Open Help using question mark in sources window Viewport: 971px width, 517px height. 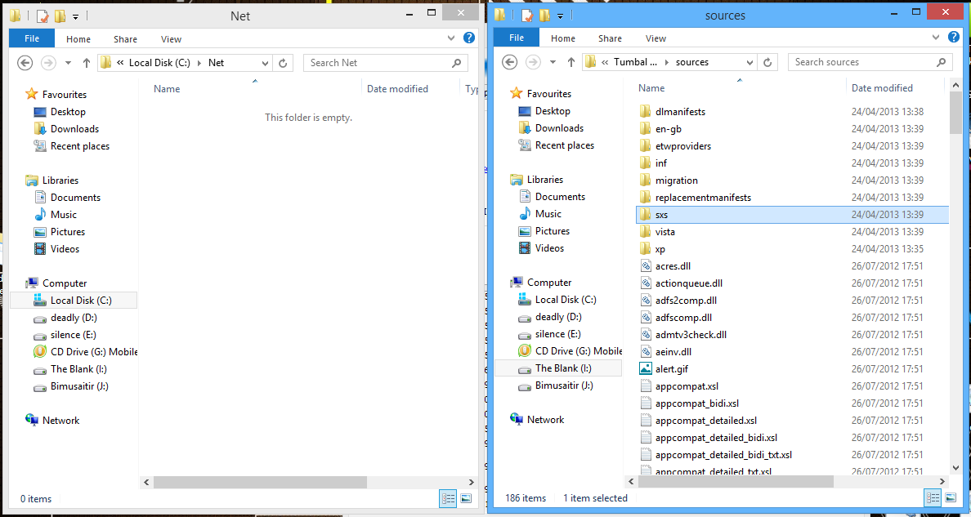954,38
